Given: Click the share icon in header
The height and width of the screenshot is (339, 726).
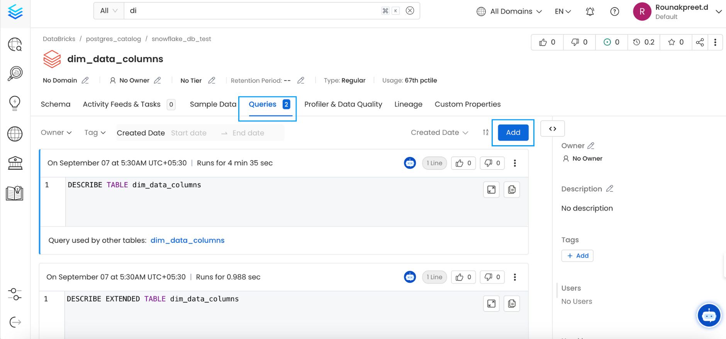Looking at the screenshot, I should click(700, 42).
